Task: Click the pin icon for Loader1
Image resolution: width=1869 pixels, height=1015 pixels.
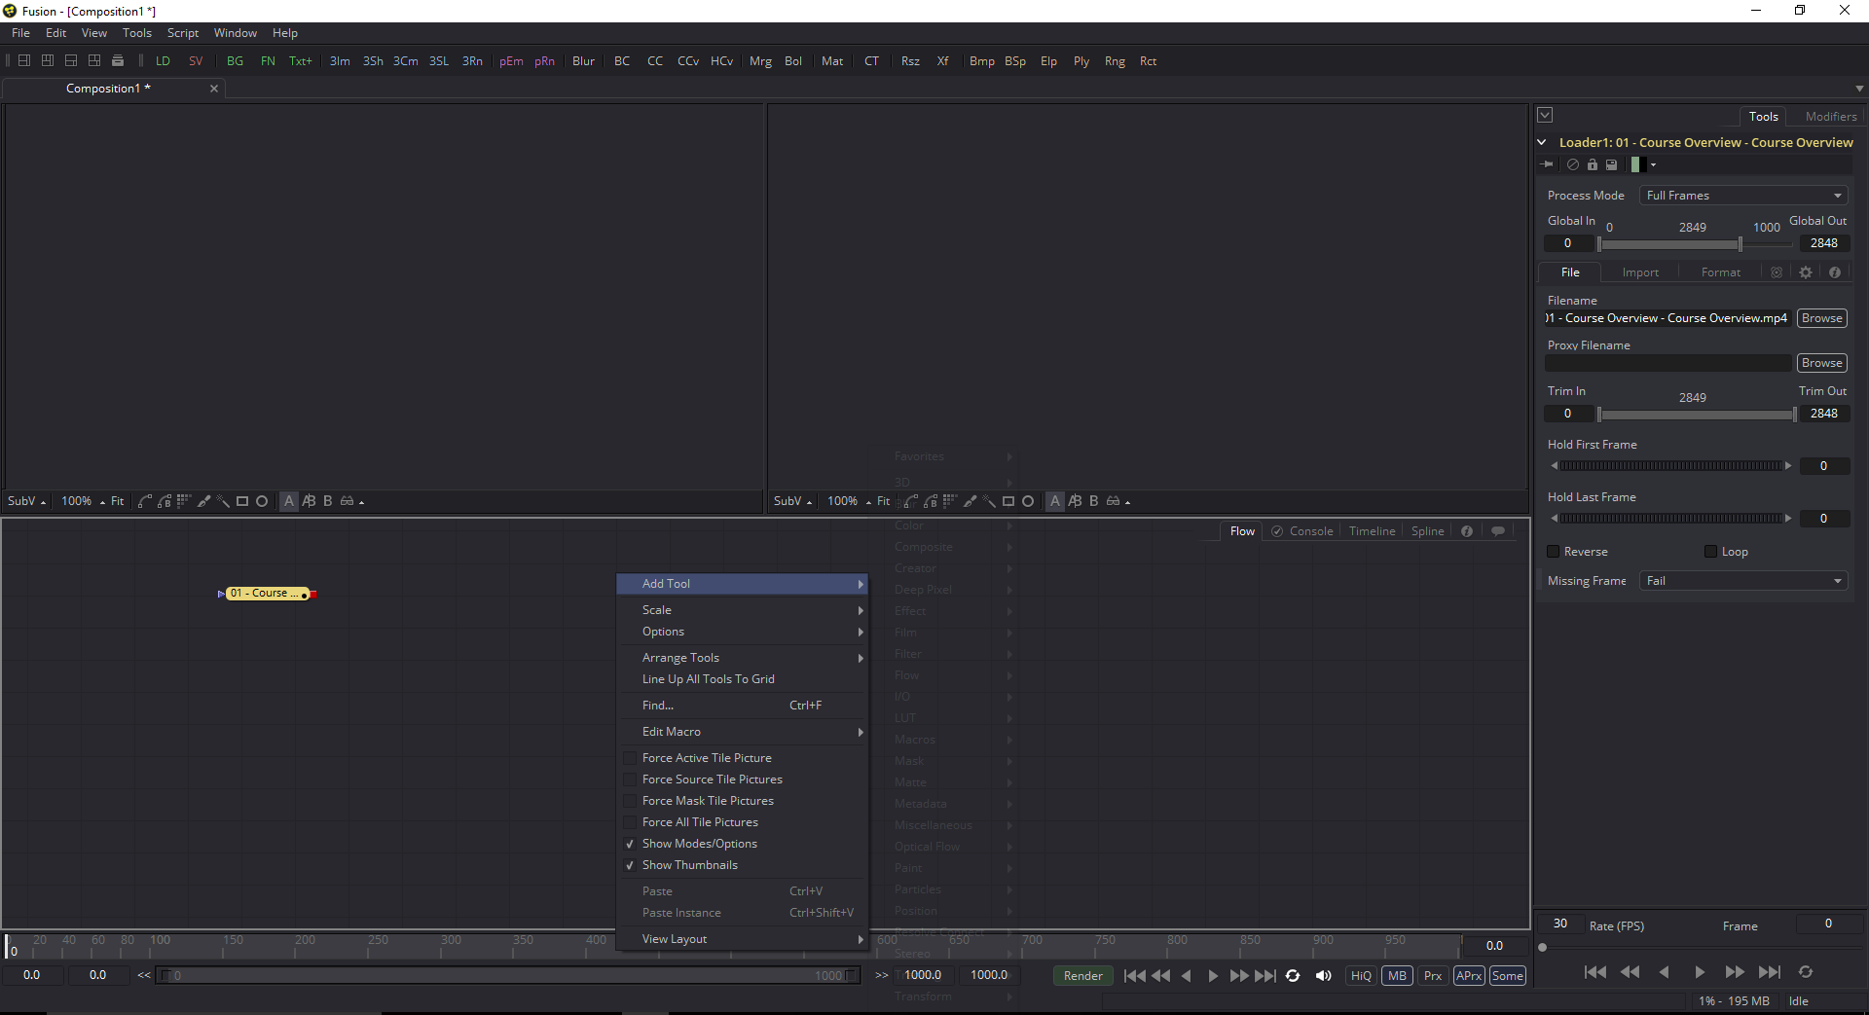Action: 1548,164
